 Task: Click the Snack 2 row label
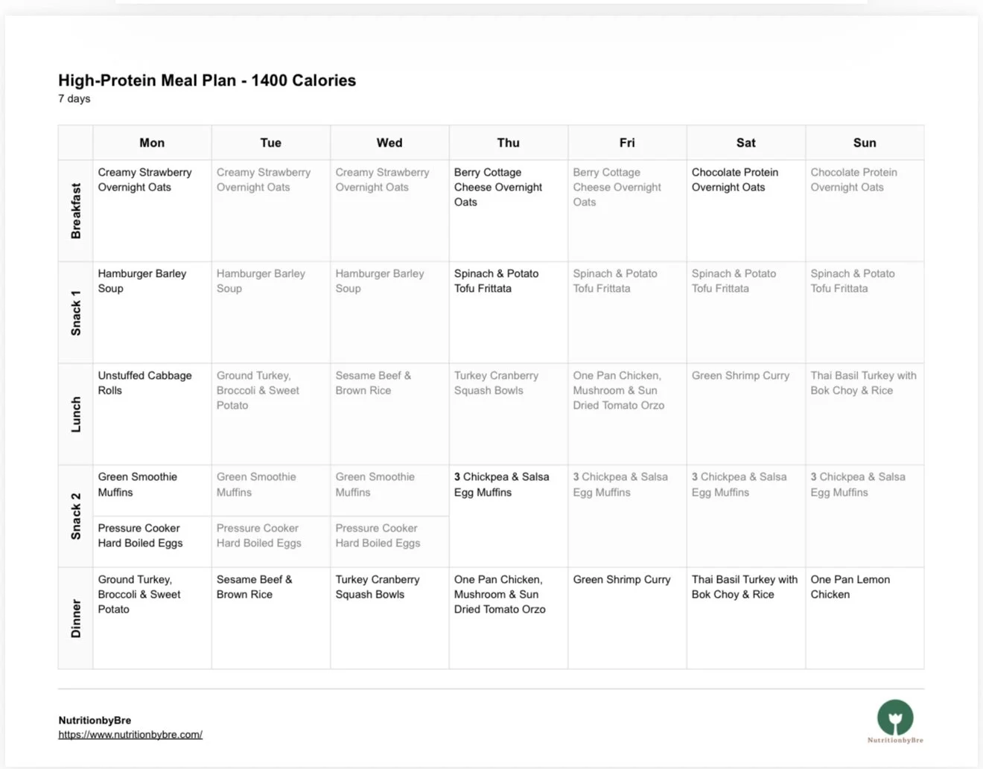[75, 516]
